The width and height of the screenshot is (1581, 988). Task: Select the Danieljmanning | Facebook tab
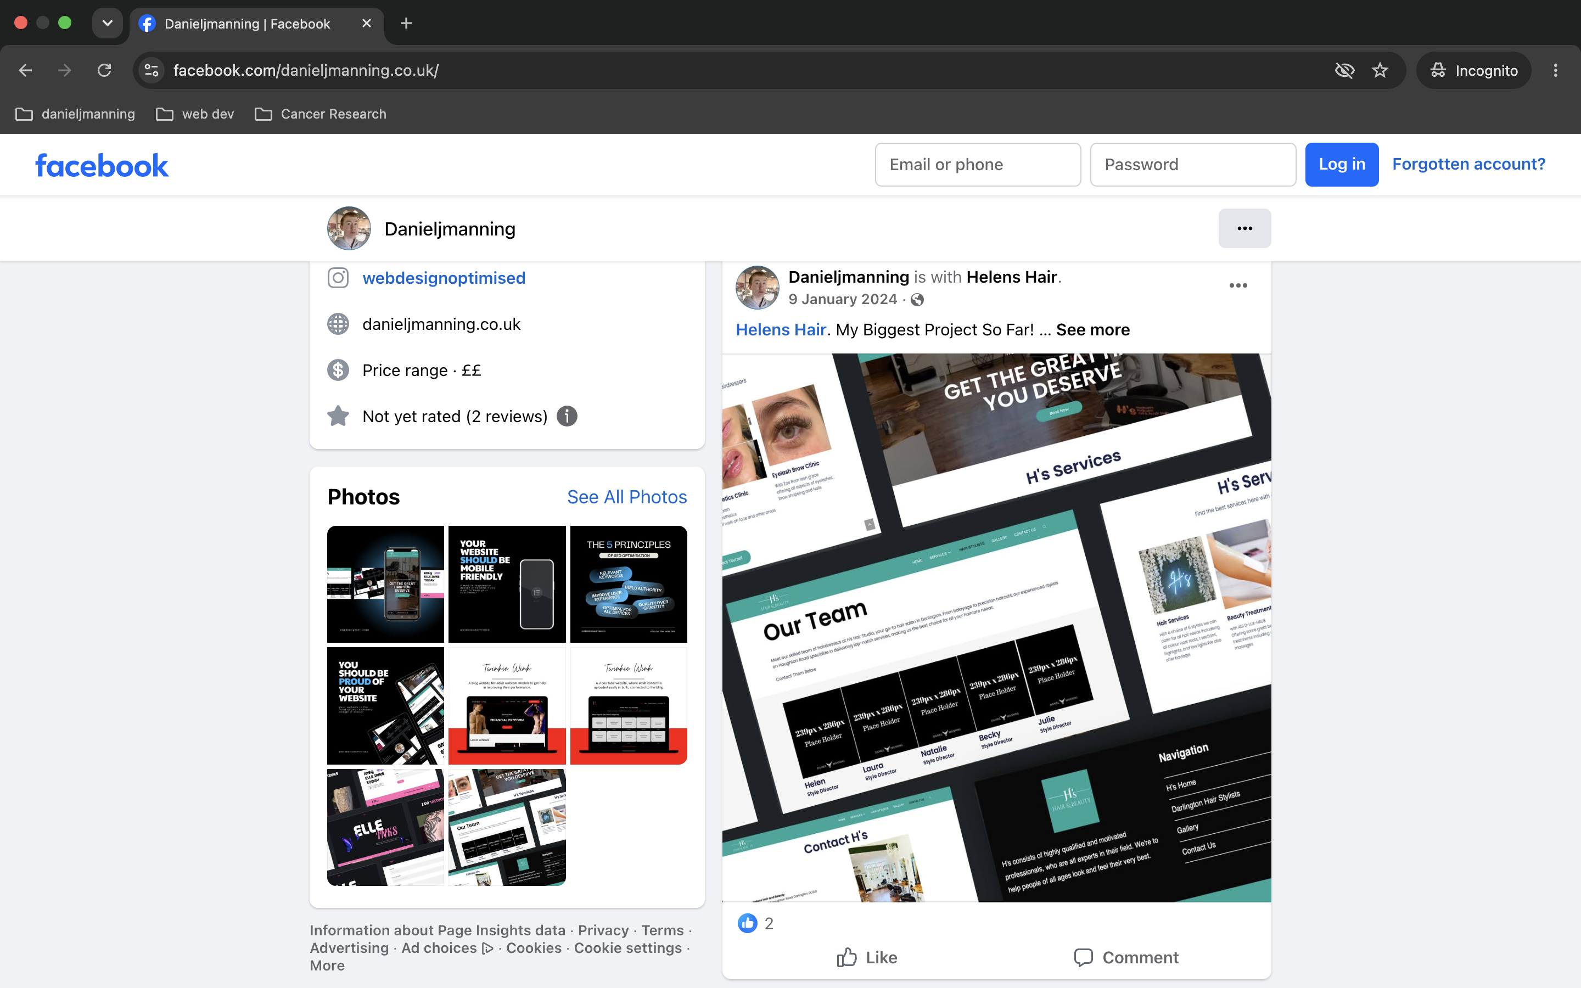click(256, 24)
